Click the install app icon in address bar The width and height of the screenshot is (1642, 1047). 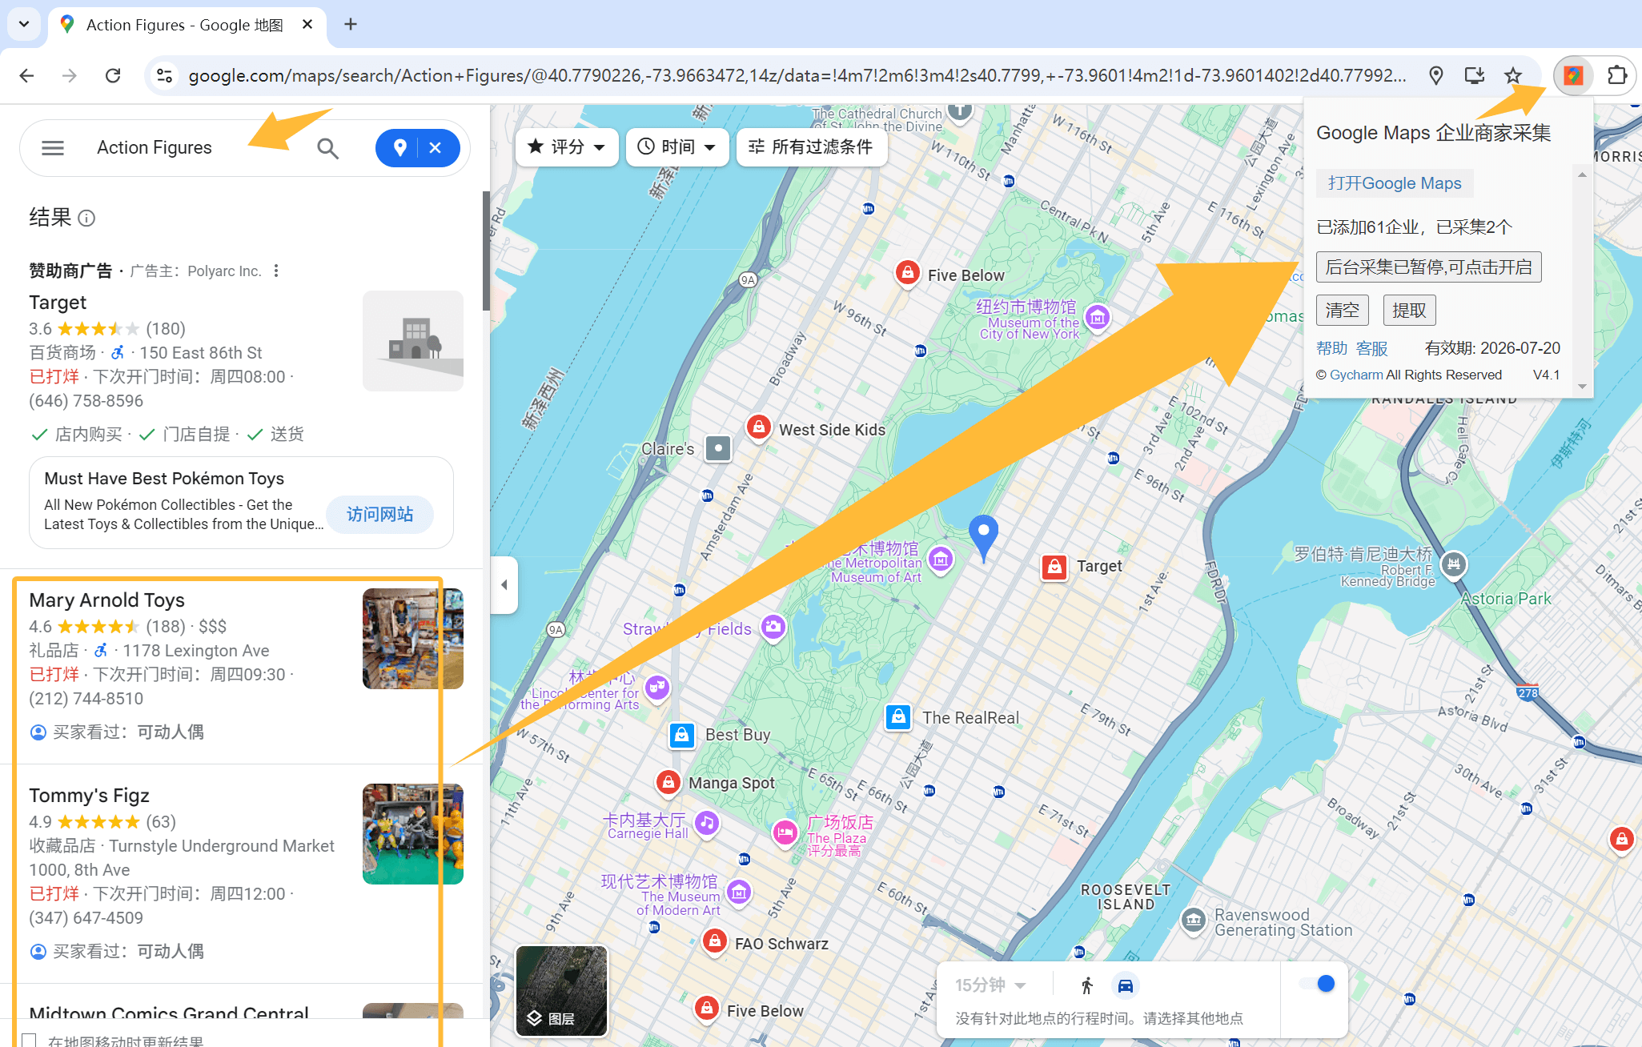[1474, 75]
